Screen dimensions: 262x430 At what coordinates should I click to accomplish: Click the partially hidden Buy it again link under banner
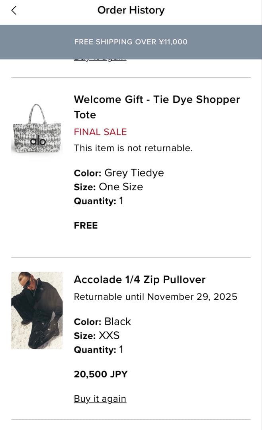click(x=100, y=60)
